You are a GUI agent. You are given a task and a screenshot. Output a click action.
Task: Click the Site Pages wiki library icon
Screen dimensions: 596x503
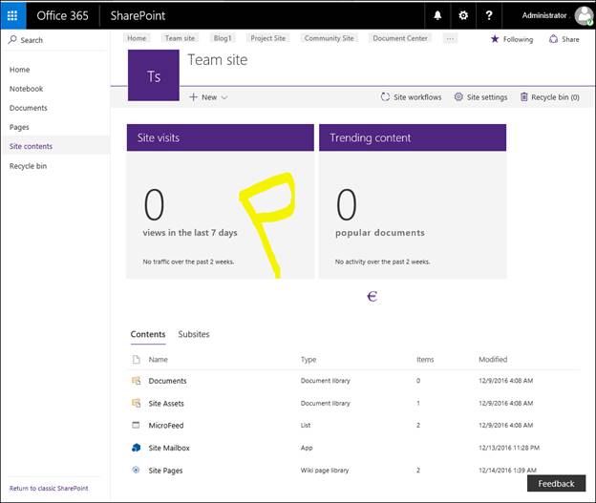[x=136, y=470]
